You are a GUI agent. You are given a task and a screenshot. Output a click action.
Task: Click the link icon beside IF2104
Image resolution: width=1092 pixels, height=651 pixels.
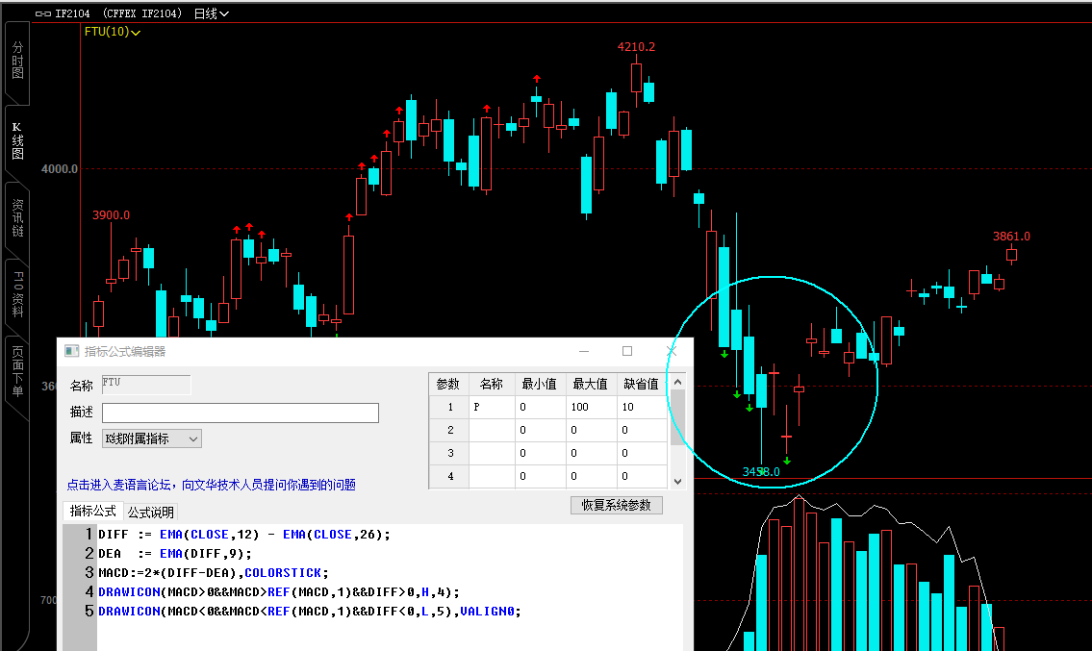click(x=43, y=14)
